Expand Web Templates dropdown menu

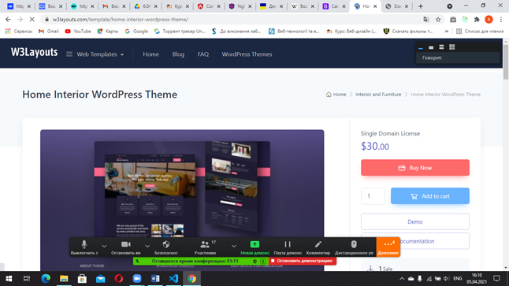point(95,54)
